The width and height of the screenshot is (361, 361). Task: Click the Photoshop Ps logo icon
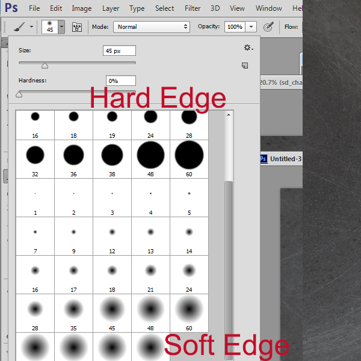click(x=11, y=8)
